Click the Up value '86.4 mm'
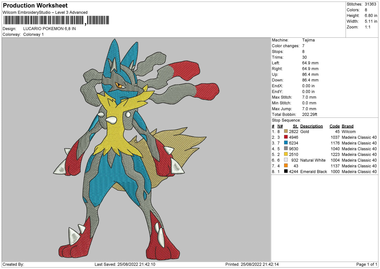Viewport: 380px width, 269px height. (x=310, y=75)
